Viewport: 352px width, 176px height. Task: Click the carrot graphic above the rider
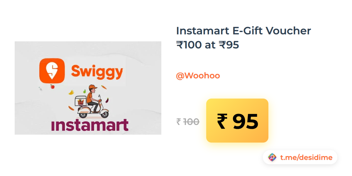point(104,87)
